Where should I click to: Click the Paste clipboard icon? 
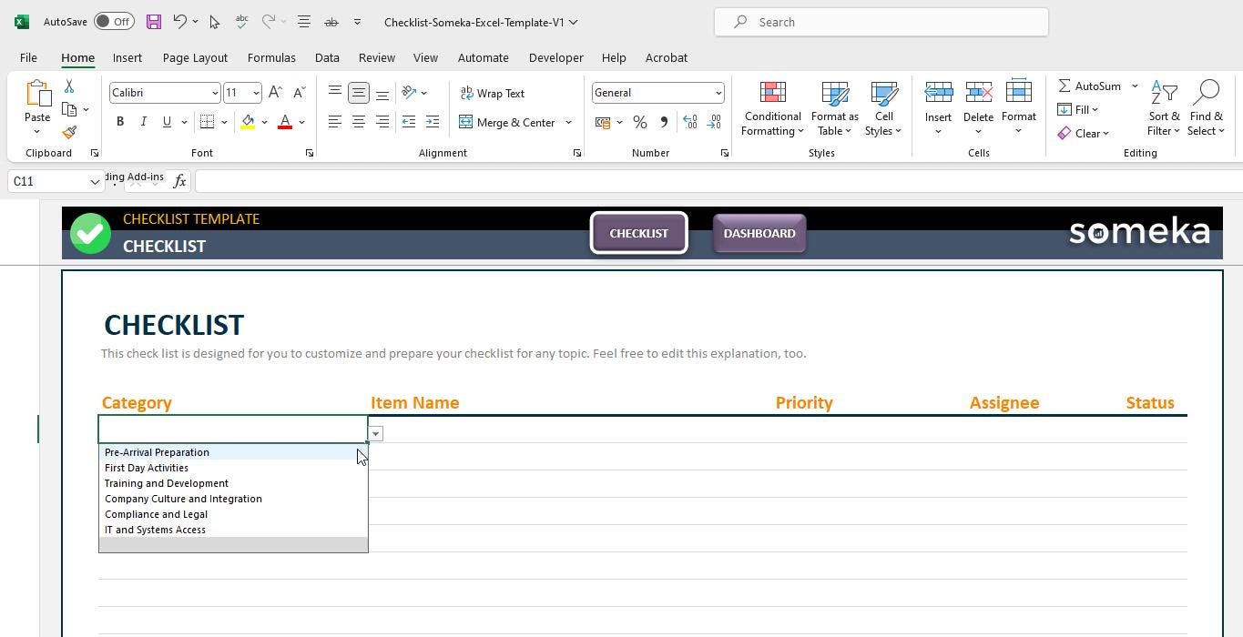pos(37,94)
